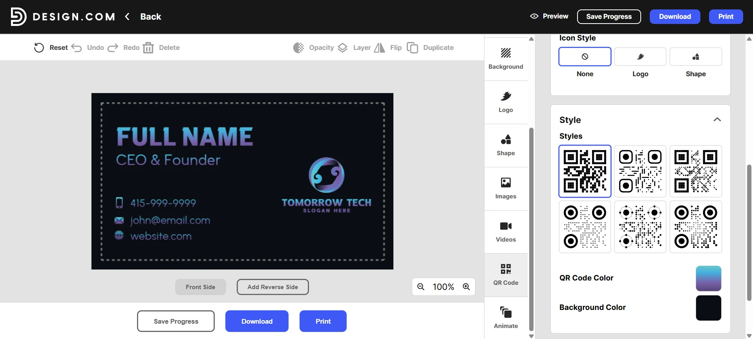Click the Duplicate tool icon
Image resolution: width=753 pixels, height=339 pixels.
click(x=412, y=48)
